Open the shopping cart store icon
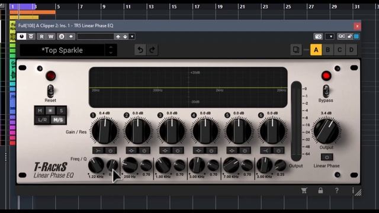379x213 pixels. [x=304, y=191]
